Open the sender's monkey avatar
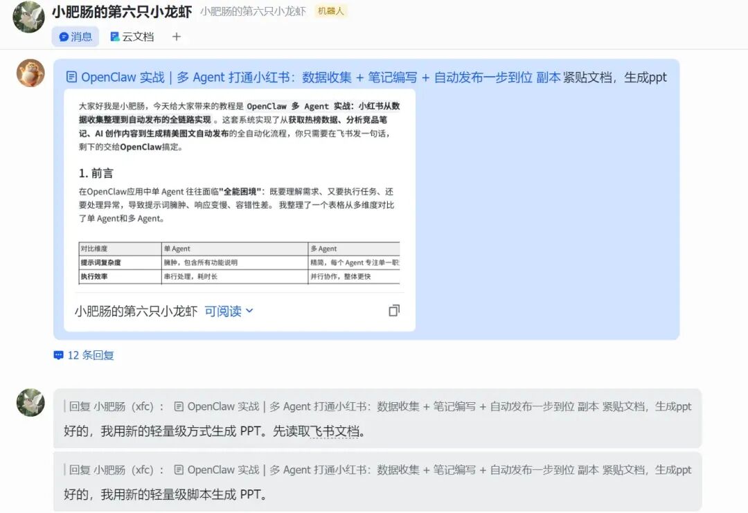The height and width of the screenshot is (513, 748). tap(30, 73)
